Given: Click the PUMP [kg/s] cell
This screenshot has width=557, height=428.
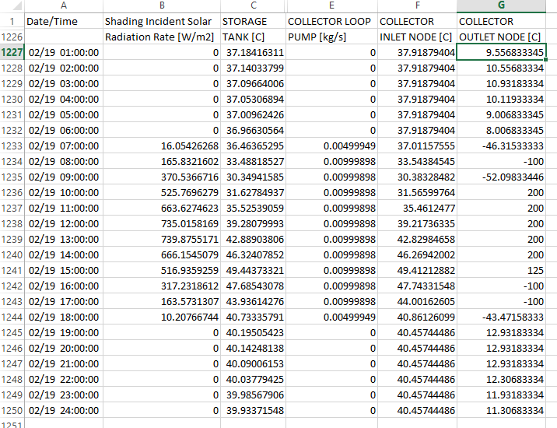Looking at the screenshot, I should [331, 37].
